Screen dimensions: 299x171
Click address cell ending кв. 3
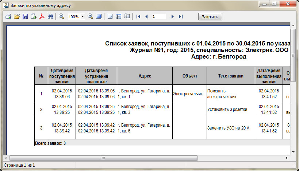click(145, 109)
